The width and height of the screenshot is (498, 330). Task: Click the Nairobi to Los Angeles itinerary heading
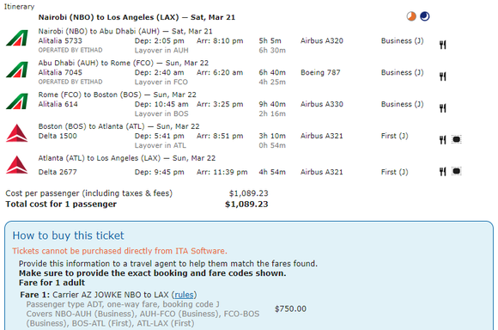pos(137,17)
